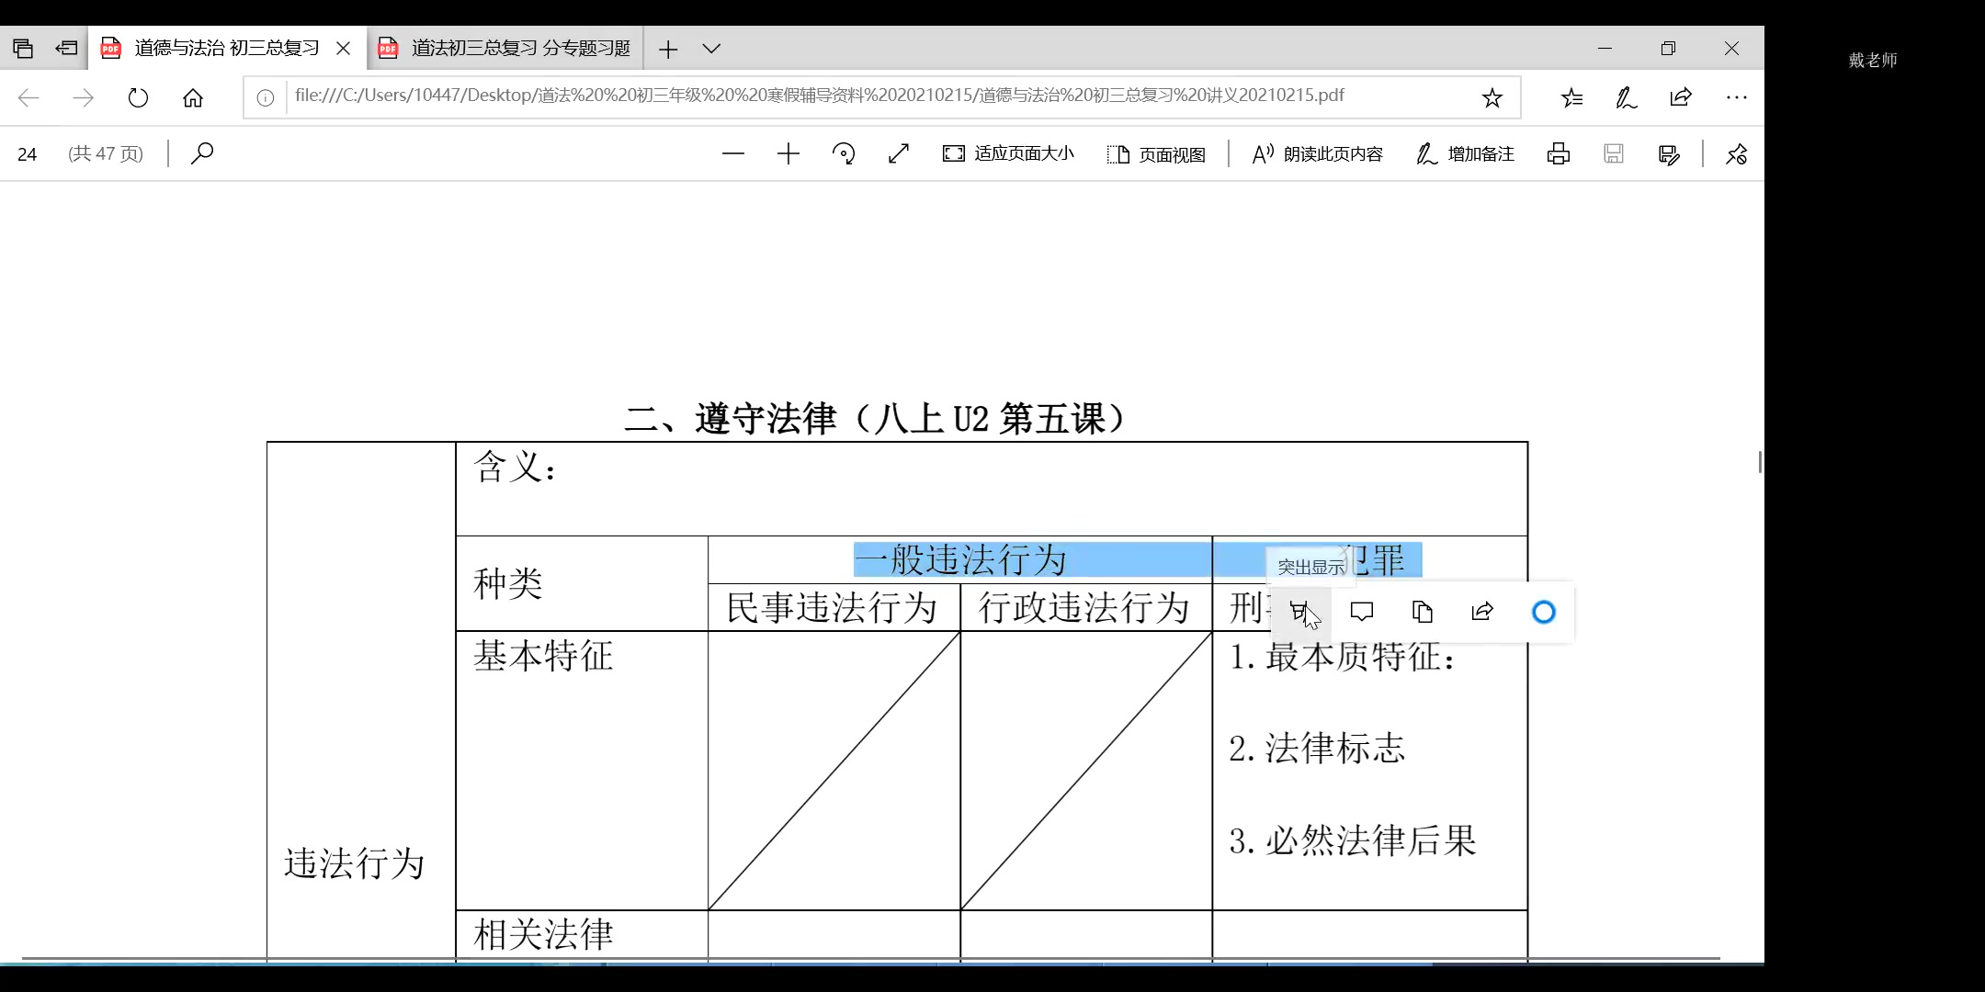
Task: Save the PDF with floppy icon
Action: pyautogui.click(x=1614, y=153)
